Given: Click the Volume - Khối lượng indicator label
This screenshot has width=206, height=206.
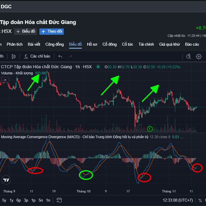Looking at the screenshot, I should click(x=17, y=73).
